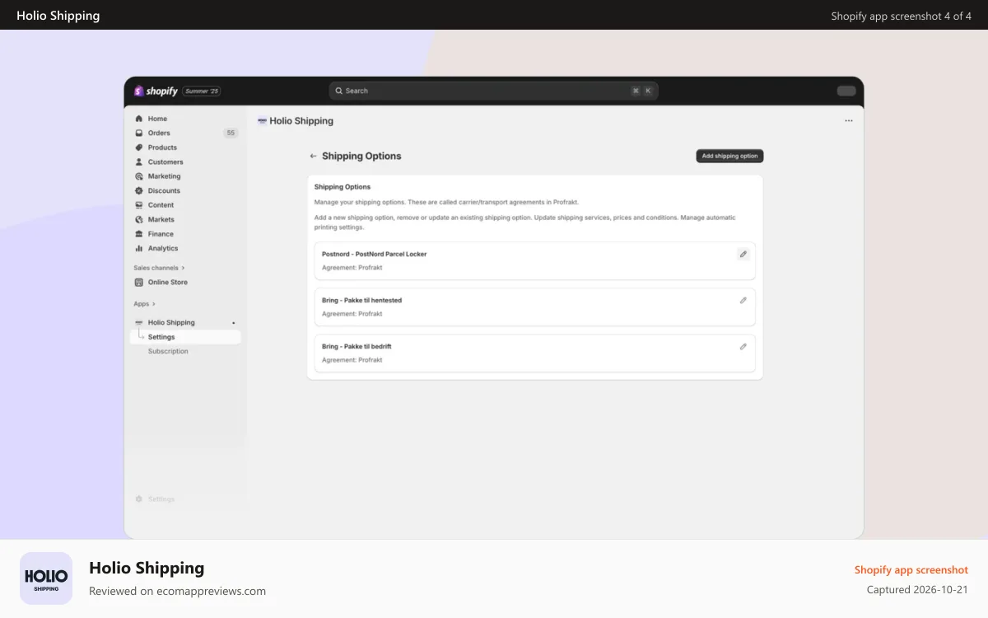The image size is (988, 618).
Task: Click the Add shipping option button
Action: pyautogui.click(x=729, y=156)
